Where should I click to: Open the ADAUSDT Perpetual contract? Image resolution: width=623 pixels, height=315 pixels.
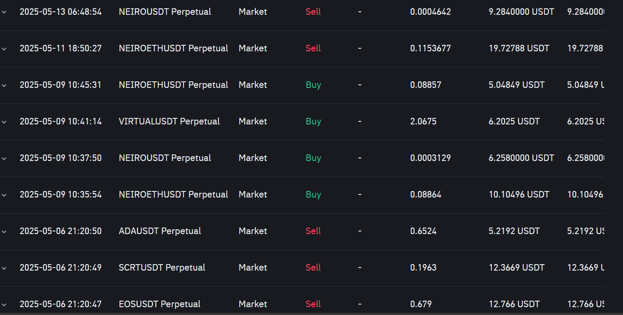click(x=160, y=231)
